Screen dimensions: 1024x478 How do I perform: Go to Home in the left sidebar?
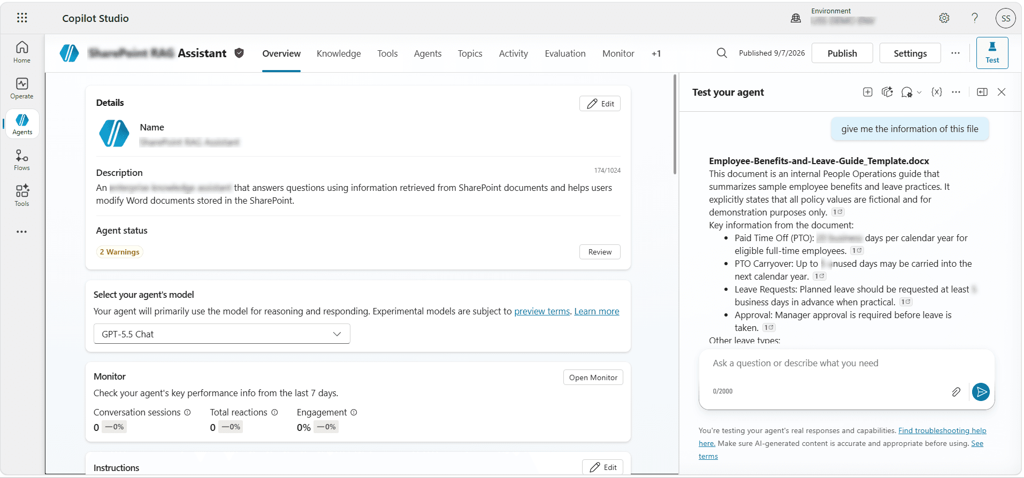coord(22,52)
